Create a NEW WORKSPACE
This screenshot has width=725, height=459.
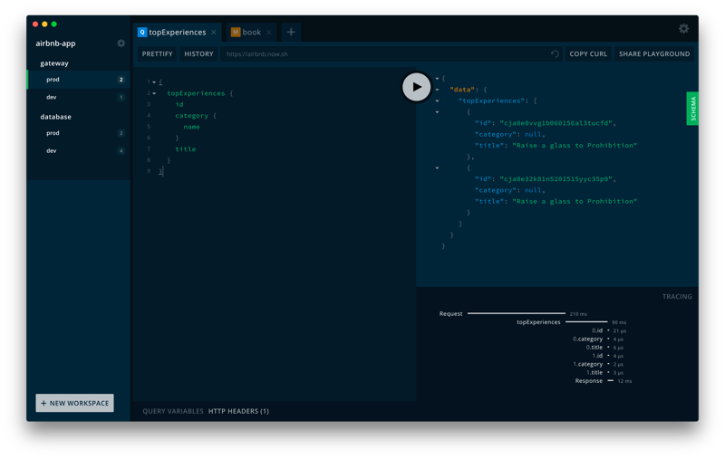(74, 403)
